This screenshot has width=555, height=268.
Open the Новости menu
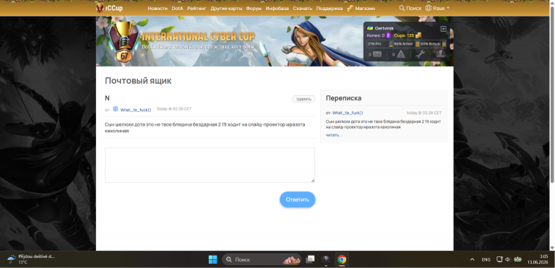coord(158,8)
